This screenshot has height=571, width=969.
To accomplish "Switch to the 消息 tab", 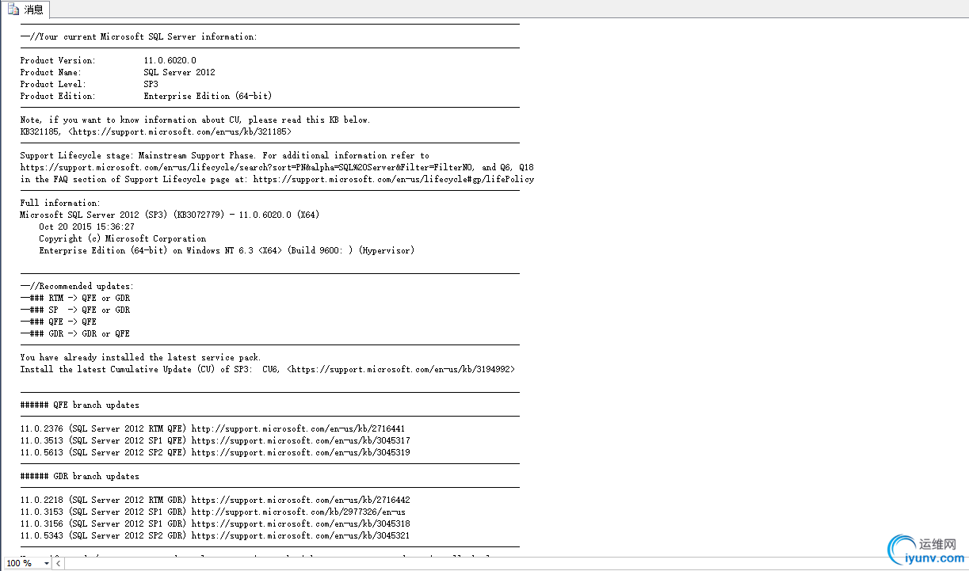I will pos(26,10).
